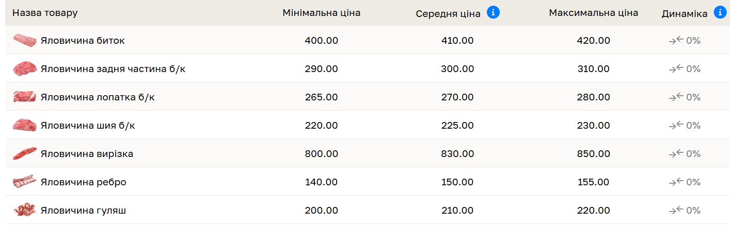This screenshot has height=226, width=730.
Task: Click the Яловичина шия product image
Action: coord(24,125)
